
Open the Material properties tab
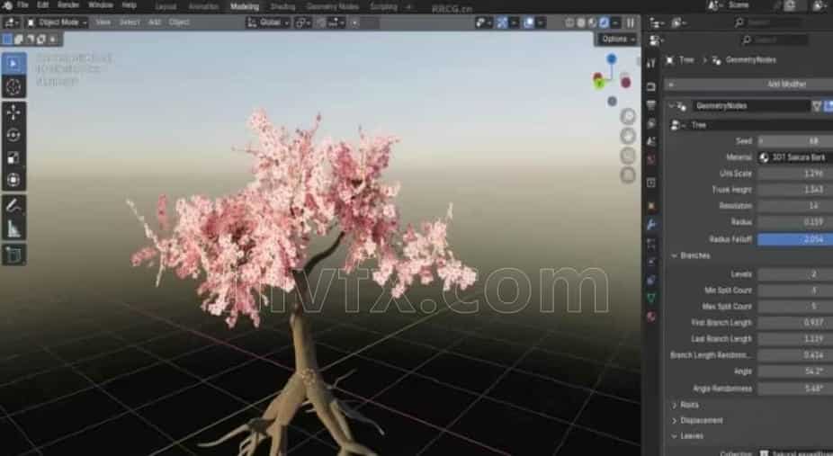[651, 317]
